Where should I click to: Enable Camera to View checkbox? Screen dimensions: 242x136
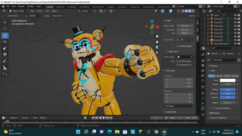[x=178, y=65]
